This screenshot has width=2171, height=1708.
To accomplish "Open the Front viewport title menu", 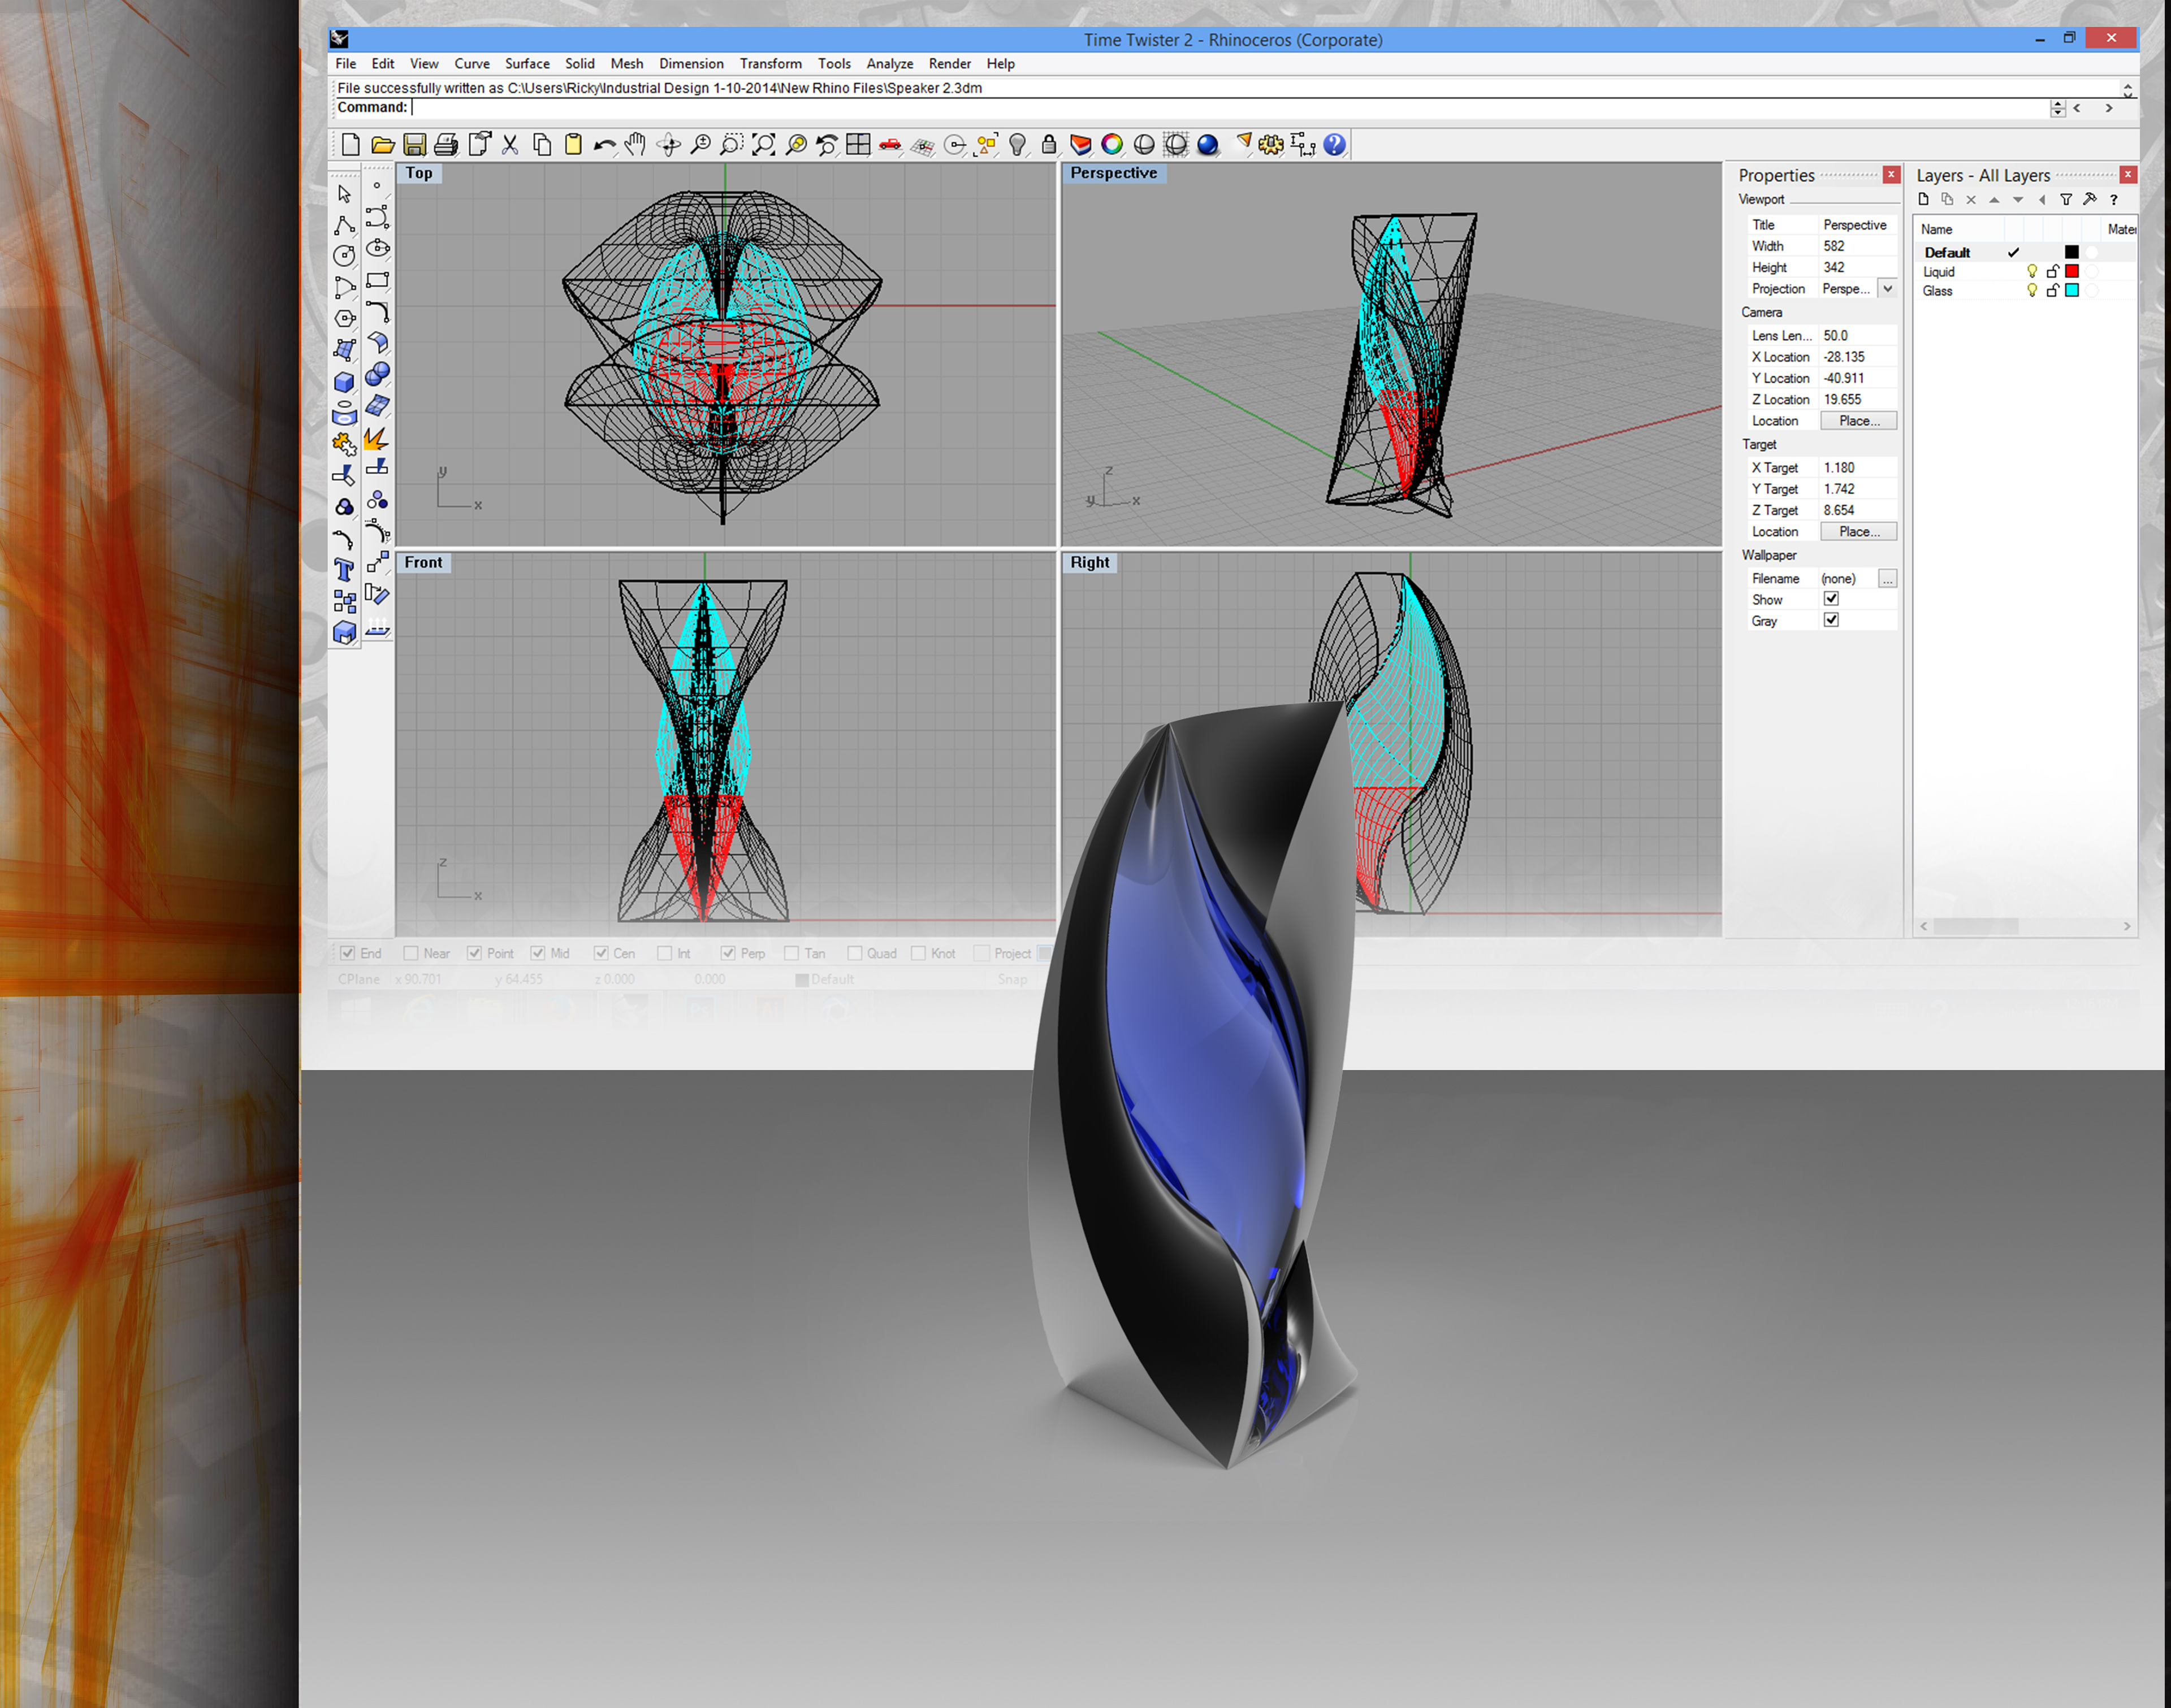I will coord(423,563).
